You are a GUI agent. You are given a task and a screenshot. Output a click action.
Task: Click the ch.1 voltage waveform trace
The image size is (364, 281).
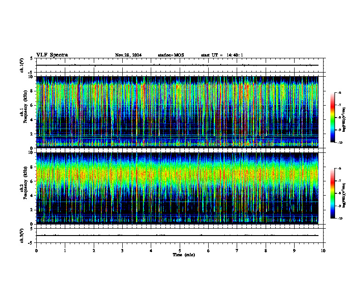click(177, 65)
